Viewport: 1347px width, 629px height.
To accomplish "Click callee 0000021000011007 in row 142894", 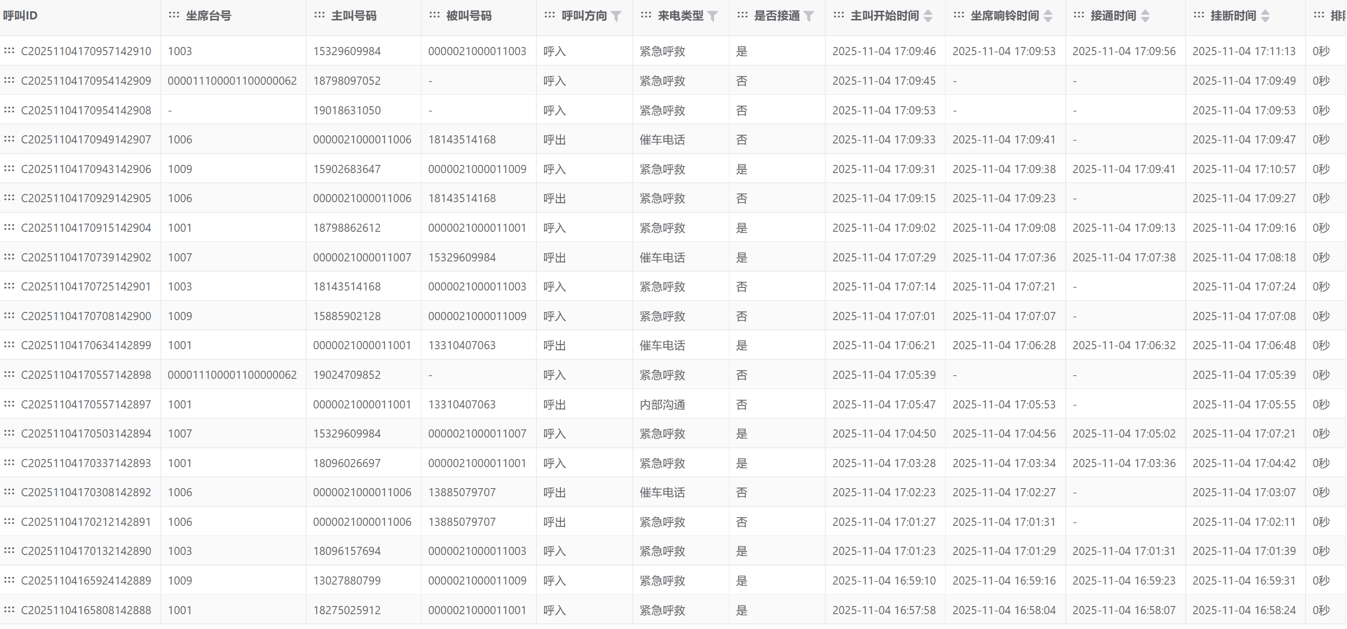I will click(x=477, y=434).
